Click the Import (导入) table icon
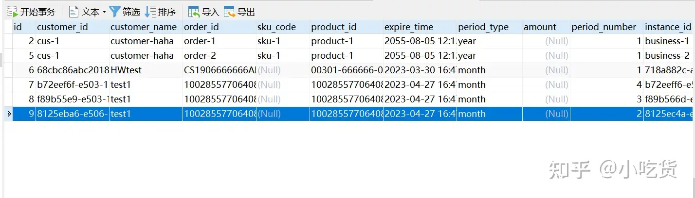This screenshot has width=695, height=198. (194, 12)
